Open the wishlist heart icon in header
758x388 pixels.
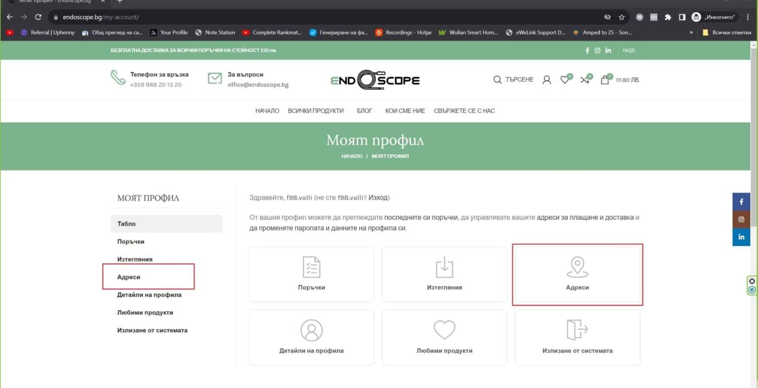(x=565, y=80)
